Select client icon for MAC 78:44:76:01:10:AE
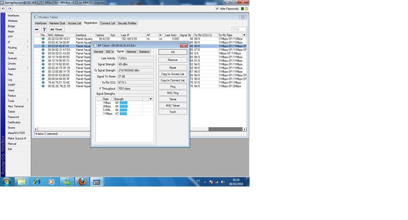Viewport: 408px width, 220px height. pos(43,82)
